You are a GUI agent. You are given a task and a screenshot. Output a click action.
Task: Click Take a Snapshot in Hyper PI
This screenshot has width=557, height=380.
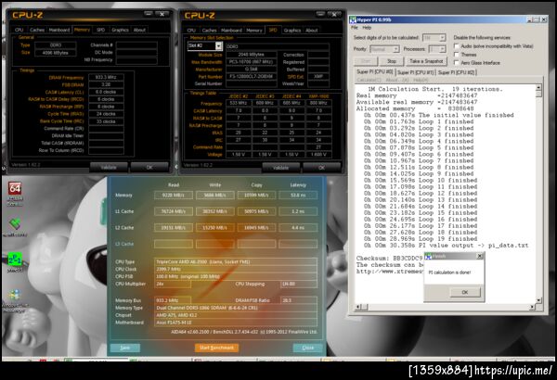point(426,61)
